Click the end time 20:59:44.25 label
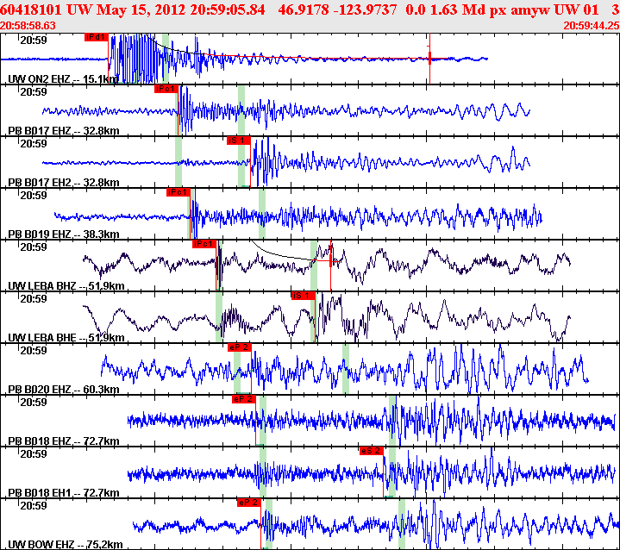 pos(592,26)
